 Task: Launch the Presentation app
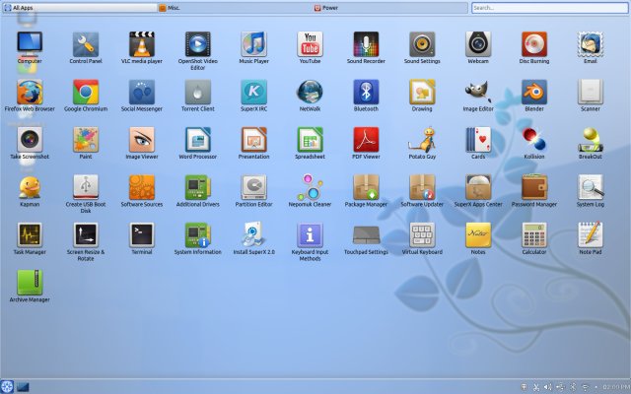(x=253, y=140)
